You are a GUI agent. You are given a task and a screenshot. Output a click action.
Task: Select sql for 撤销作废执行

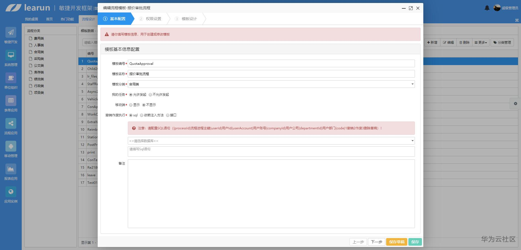click(x=131, y=115)
